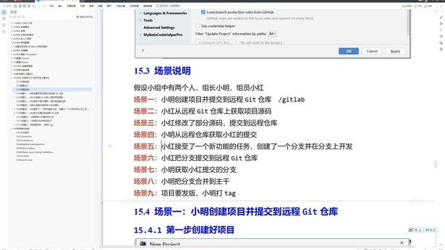Collapse the 16.常用插件安装 outline node
The height and width of the screenshot is (250, 445).
12,128
